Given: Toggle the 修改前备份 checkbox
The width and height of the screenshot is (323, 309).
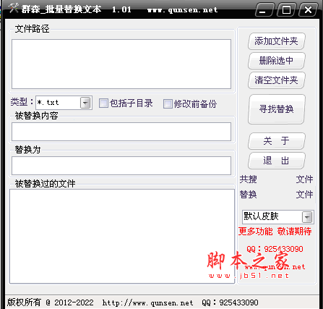Looking at the screenshot, I should click(x=168, y=104).
